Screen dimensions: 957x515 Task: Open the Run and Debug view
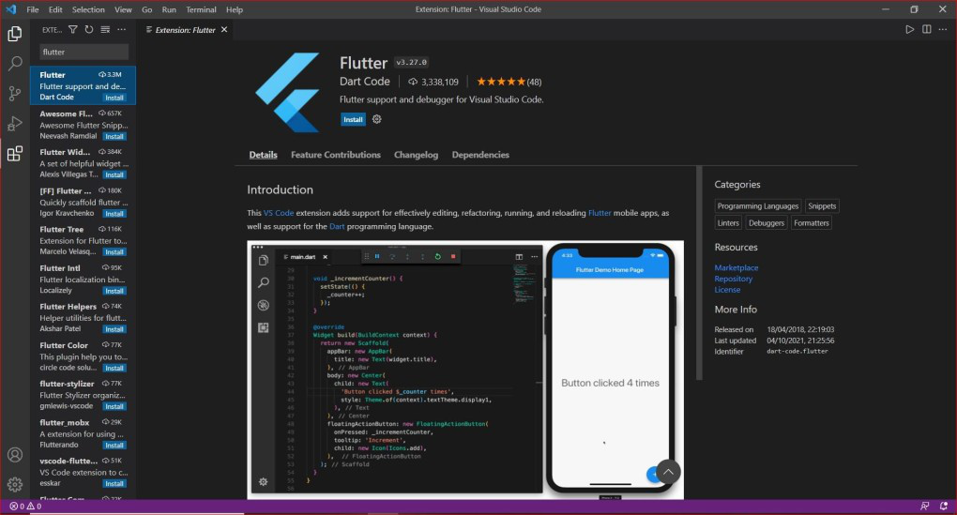[15, 123]
